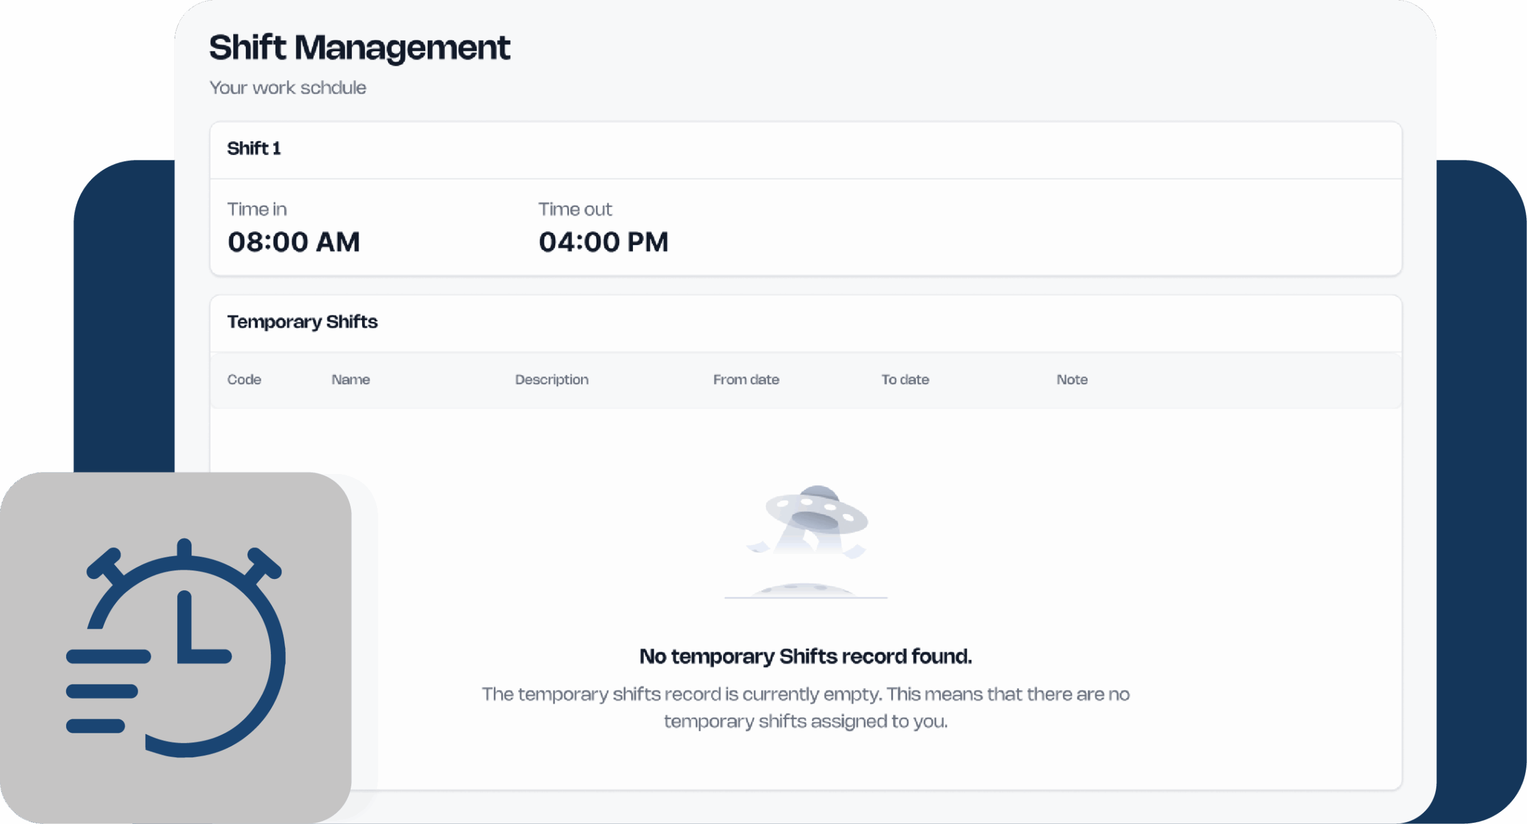The image size is (1527, 824).
Task: Click the Time out label
Action: pyautogui.click(x=575, y=209)
